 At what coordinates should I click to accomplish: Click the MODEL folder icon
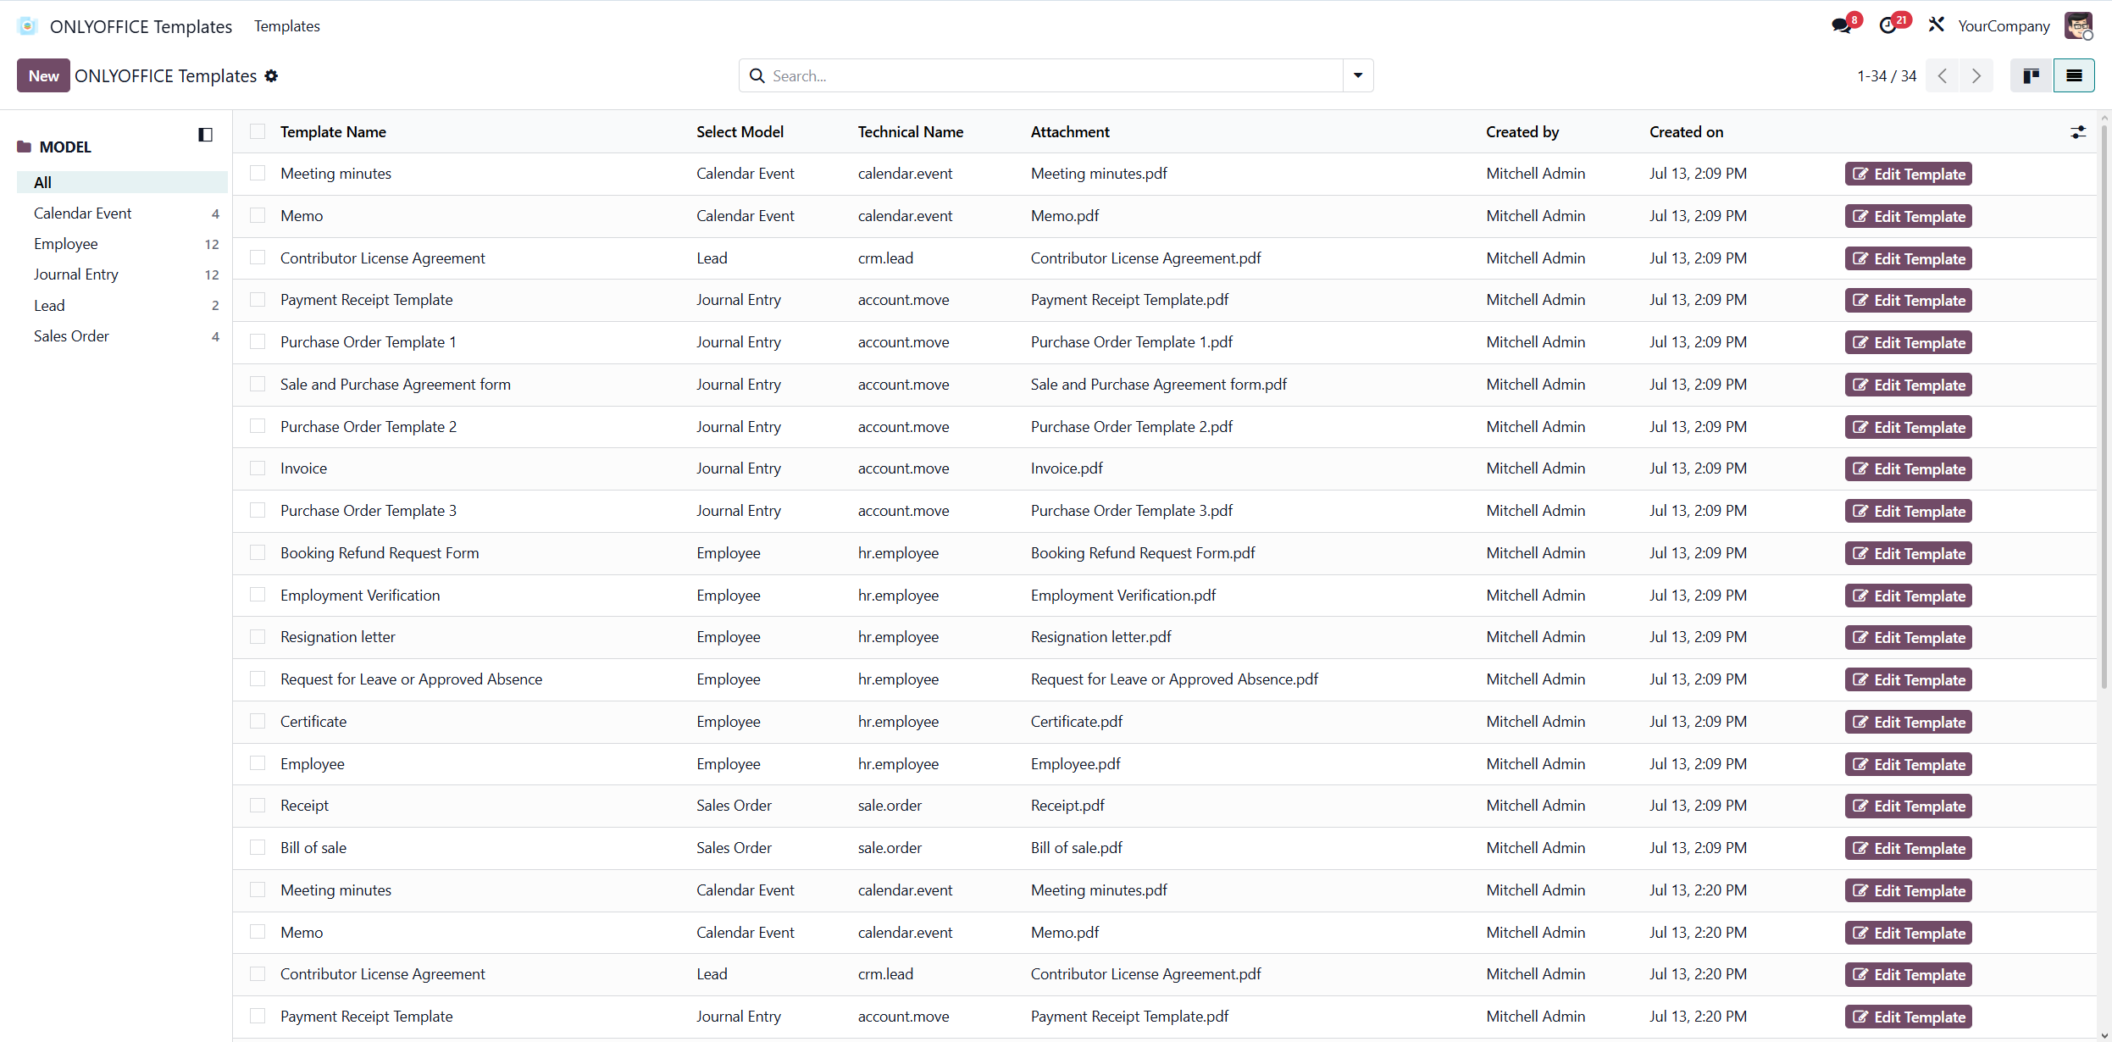click(x=25, y=147)
